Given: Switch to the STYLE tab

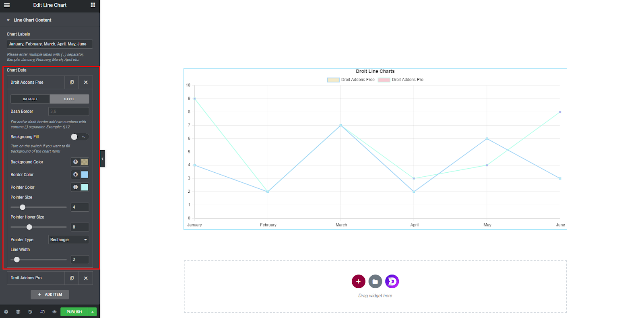Looking at the screenshot, I should (x=69, y=99).
